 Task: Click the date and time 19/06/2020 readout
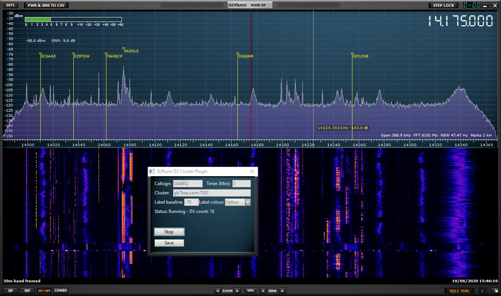475,281
